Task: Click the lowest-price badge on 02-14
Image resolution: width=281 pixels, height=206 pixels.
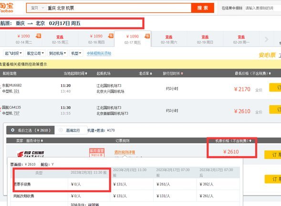Action: 39,36
